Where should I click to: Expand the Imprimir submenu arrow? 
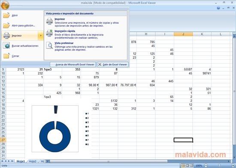(x=41, y=36)
